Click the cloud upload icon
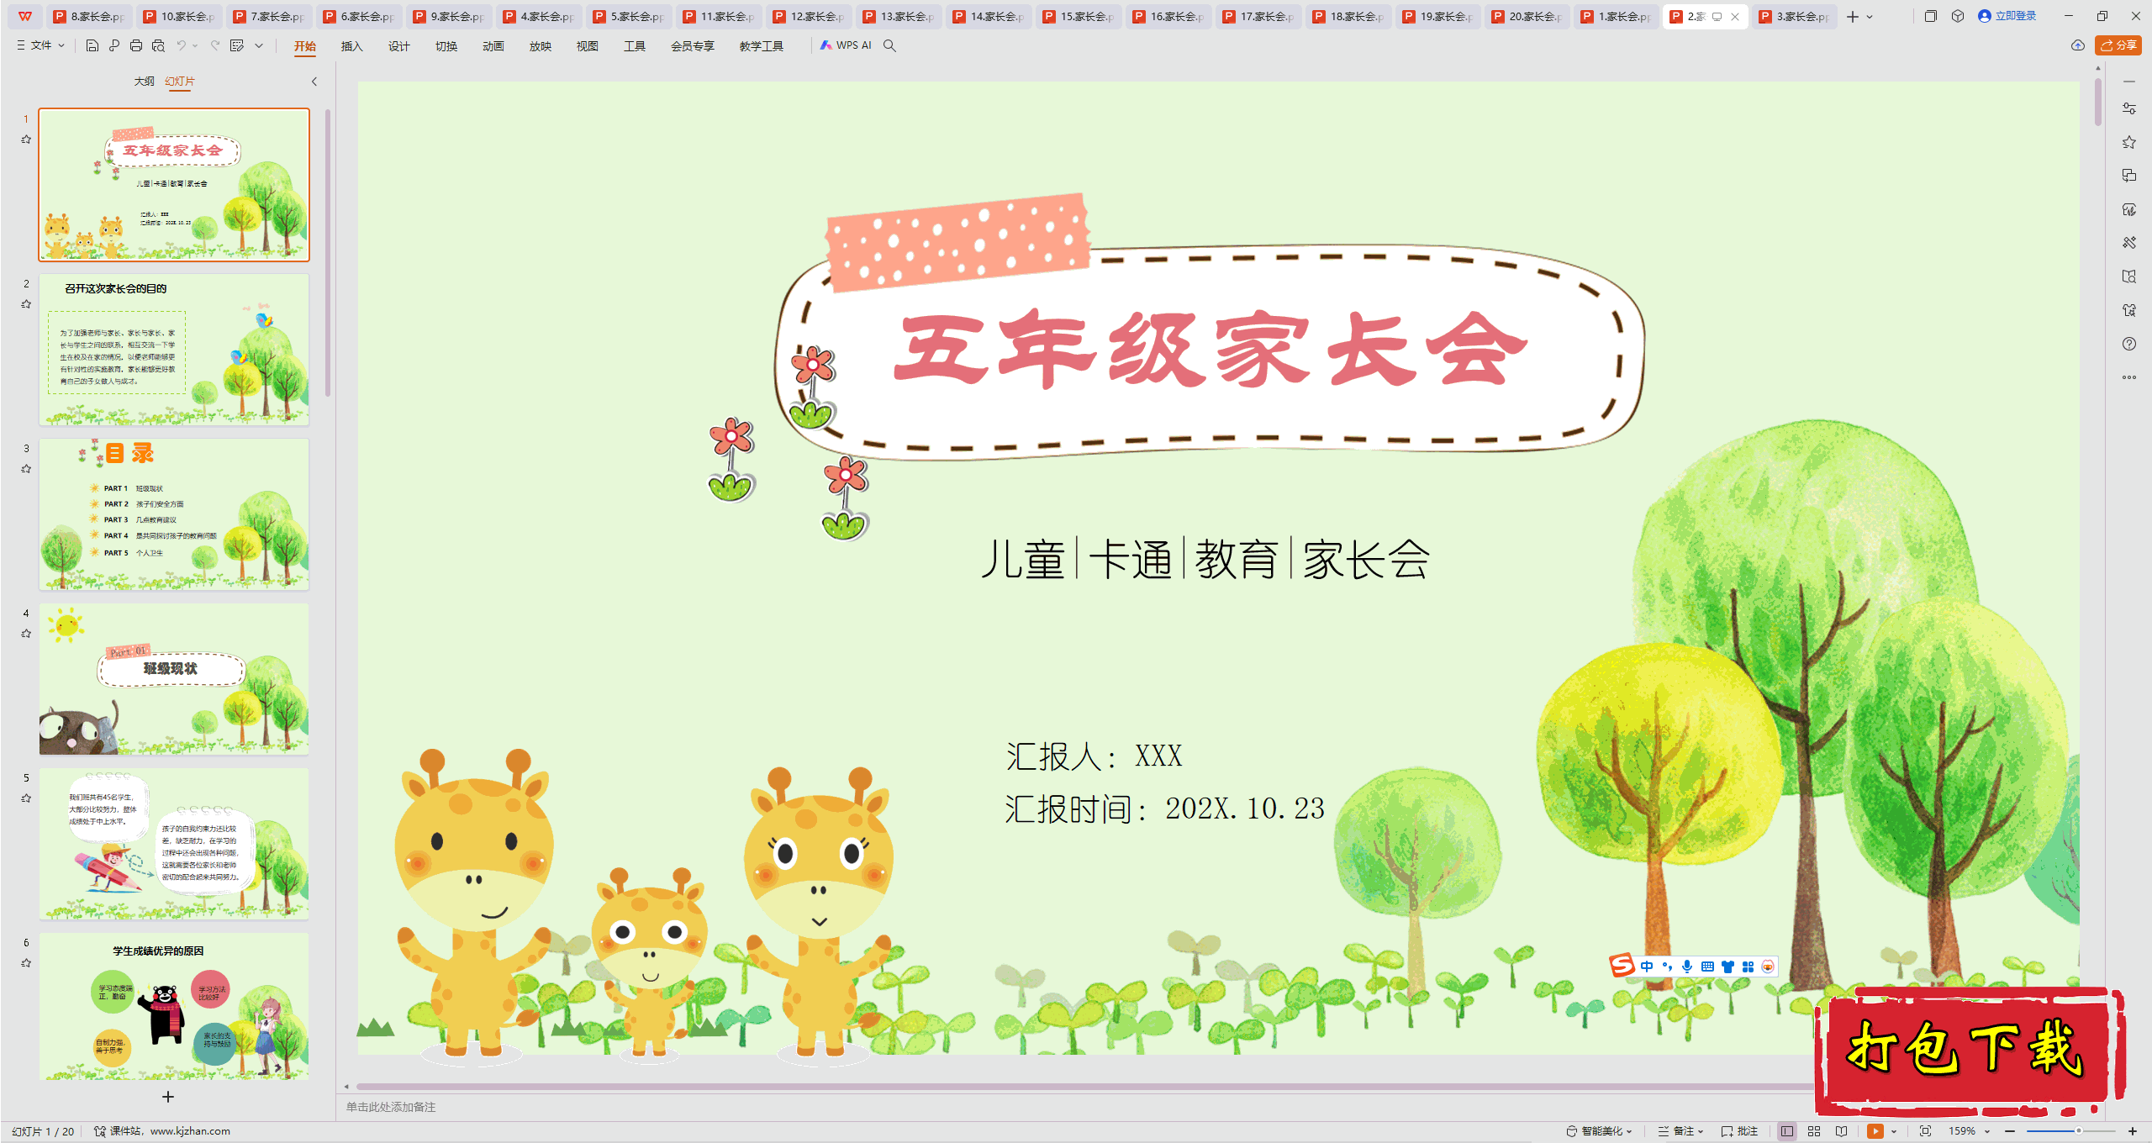The width and height of the screenshot is (2152, 1143). coord(2078,45)
